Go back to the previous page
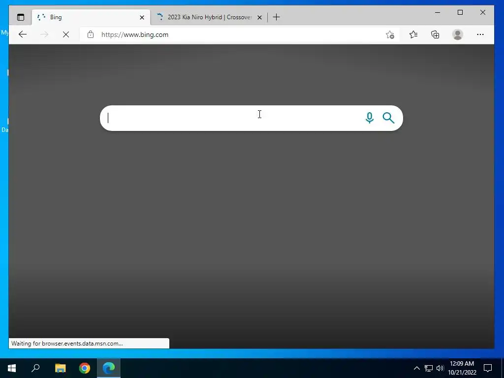This screenshot has height=378, width=504. 23,34
